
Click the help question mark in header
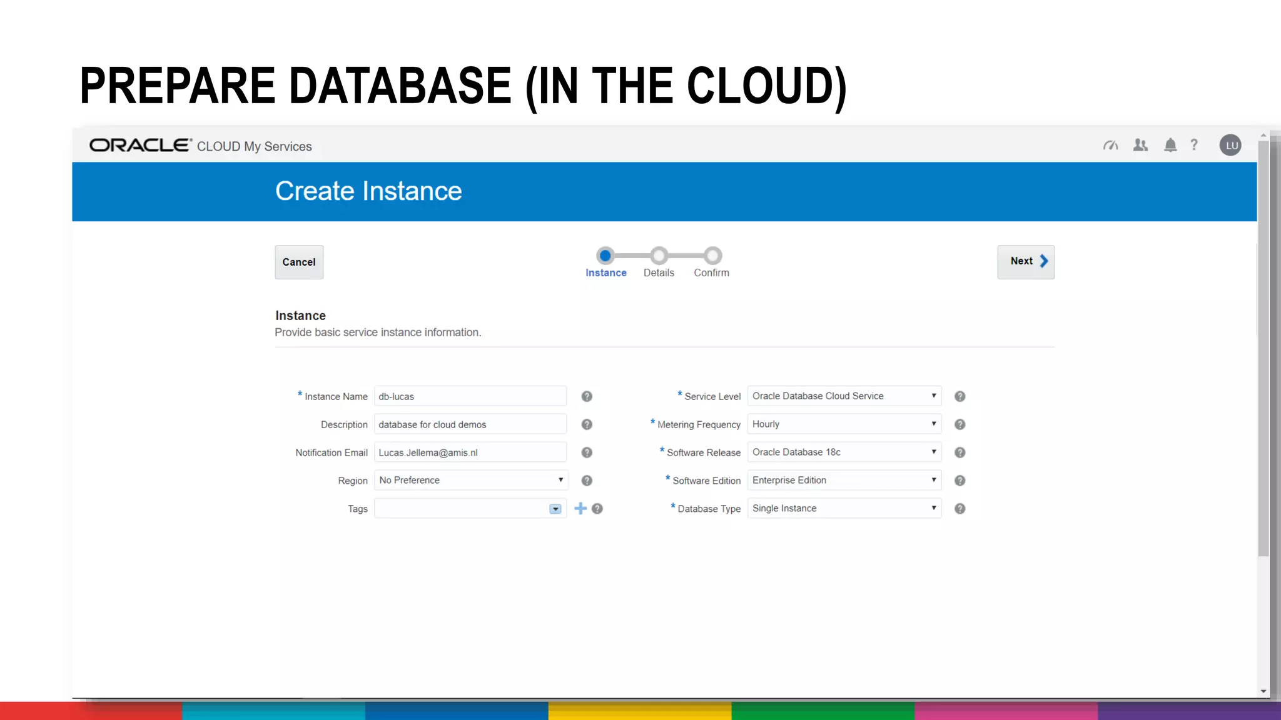[x=1194, y=145]
